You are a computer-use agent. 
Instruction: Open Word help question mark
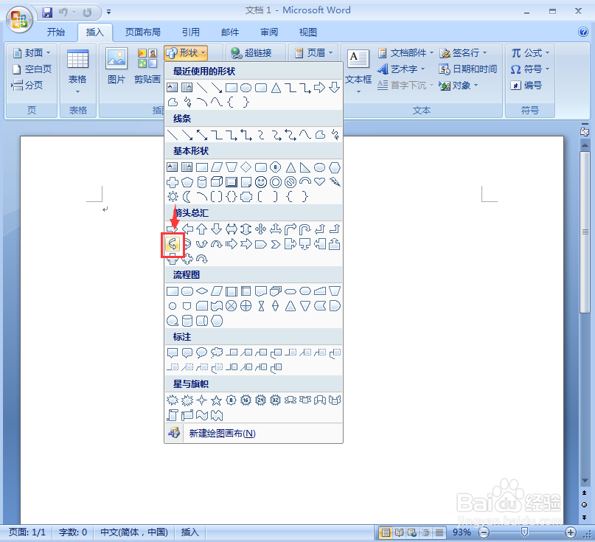click(x=583, y=32)
